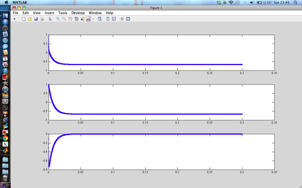Toggle the Zoom In tool
302x188 pixels.
tap(58, 19)
